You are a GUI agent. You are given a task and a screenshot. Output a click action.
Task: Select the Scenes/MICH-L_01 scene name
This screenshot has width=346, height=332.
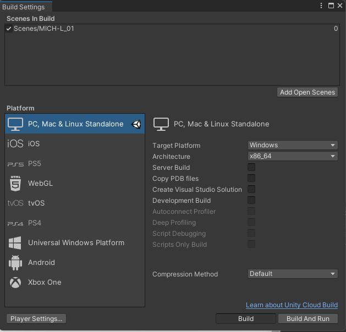tap(44, 29)
